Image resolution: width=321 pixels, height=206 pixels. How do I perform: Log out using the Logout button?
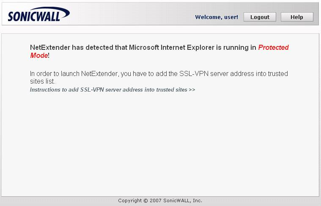[260, 17]
